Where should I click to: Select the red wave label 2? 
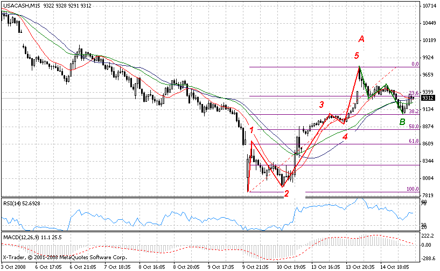287,193
